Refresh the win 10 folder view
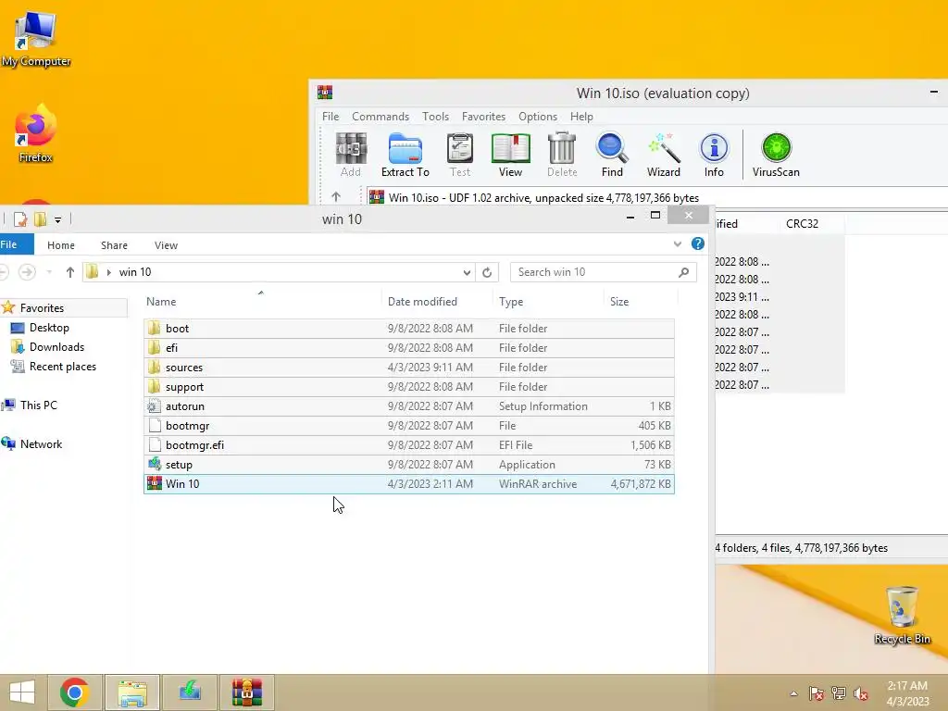This screenshot has width=948, height=711. (487, 272)
